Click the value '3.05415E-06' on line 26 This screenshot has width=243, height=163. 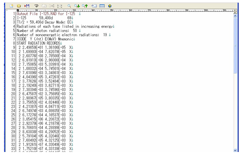(33, 119)
